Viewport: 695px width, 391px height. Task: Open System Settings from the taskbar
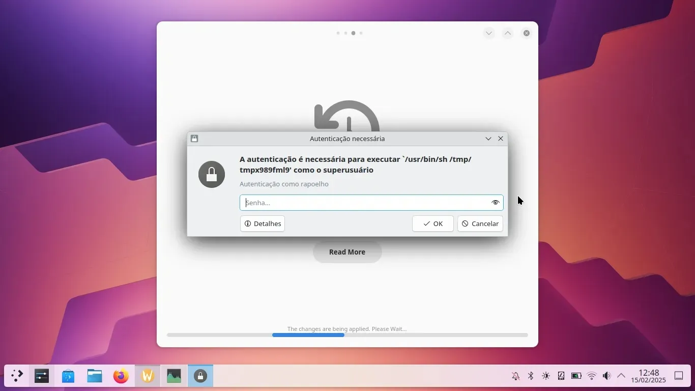pos(42,376)
